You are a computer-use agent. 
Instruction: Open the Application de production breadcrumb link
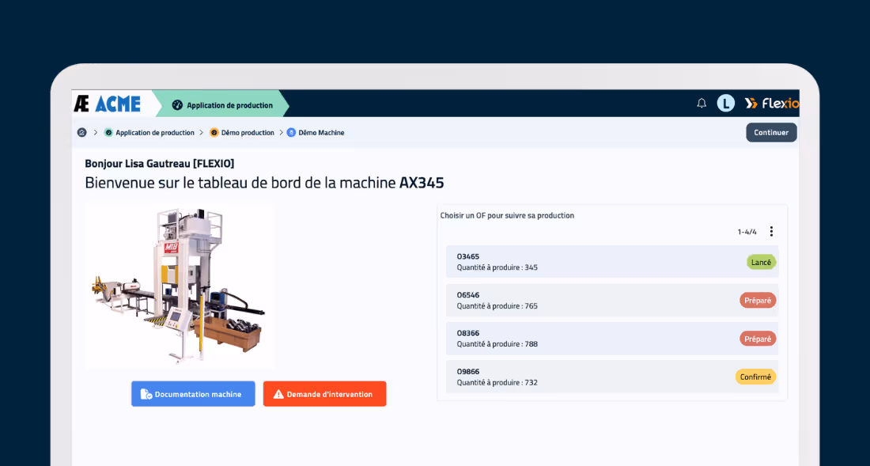(x=155, y=133)
